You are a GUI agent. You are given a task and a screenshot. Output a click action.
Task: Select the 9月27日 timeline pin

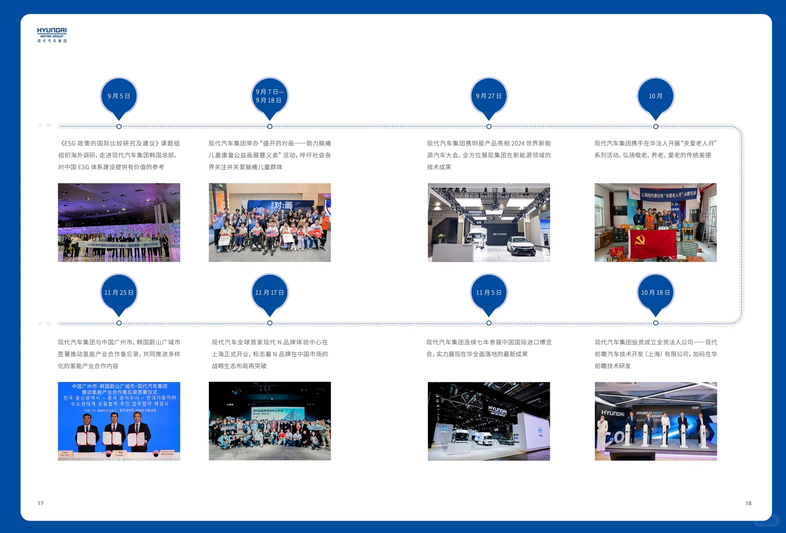tap(489, 98)
